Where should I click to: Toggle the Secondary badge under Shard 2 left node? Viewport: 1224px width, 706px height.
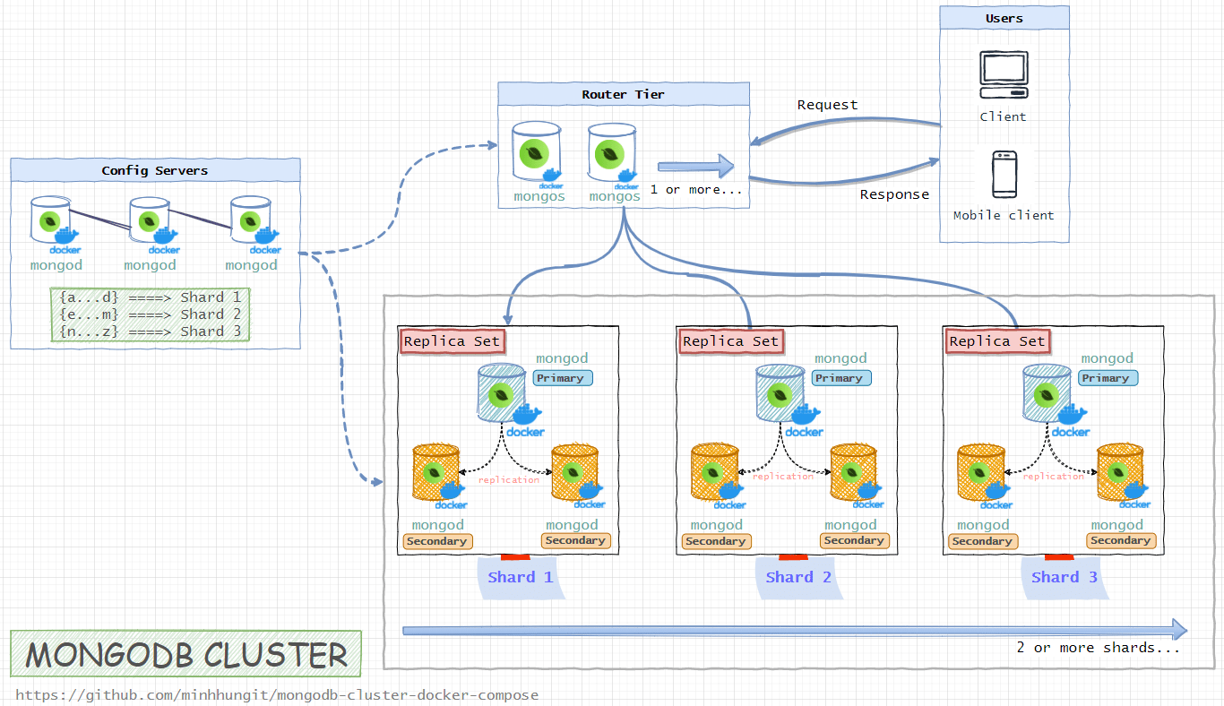coord(716,541)
